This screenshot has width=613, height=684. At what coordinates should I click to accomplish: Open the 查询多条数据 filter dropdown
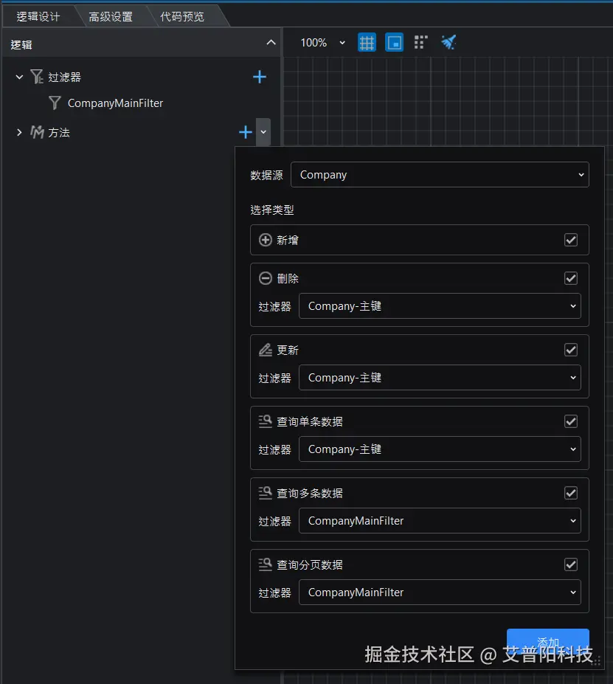[x=440, y=520]
